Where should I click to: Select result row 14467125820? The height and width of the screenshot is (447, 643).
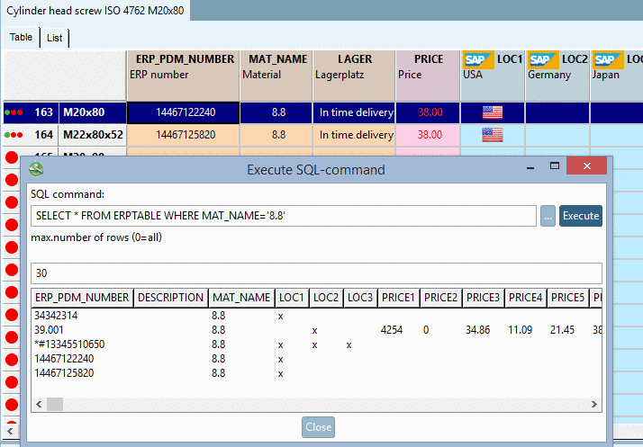coord(316,373)
